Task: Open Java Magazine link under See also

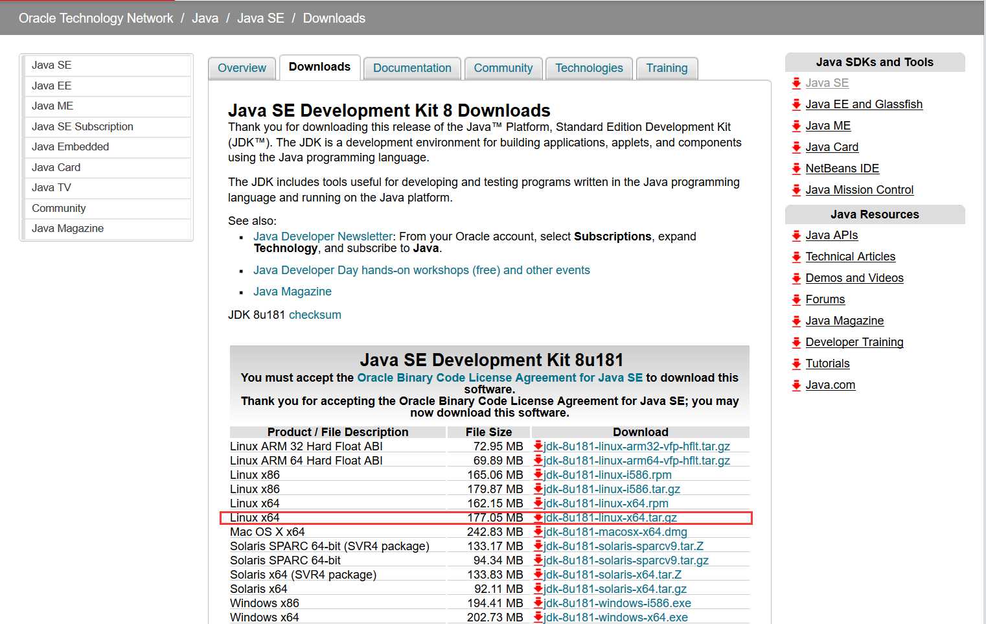Action: tap(292, 292)
